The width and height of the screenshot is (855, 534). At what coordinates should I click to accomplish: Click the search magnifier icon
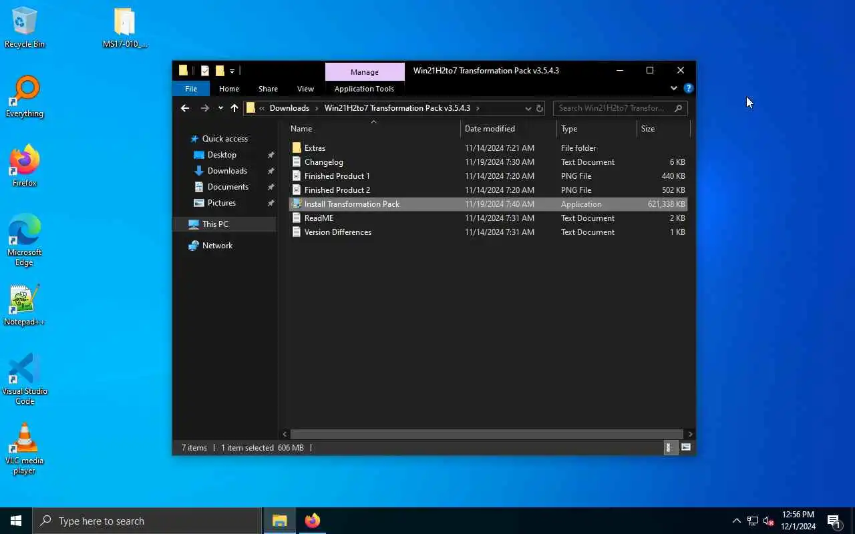(679, 108)
